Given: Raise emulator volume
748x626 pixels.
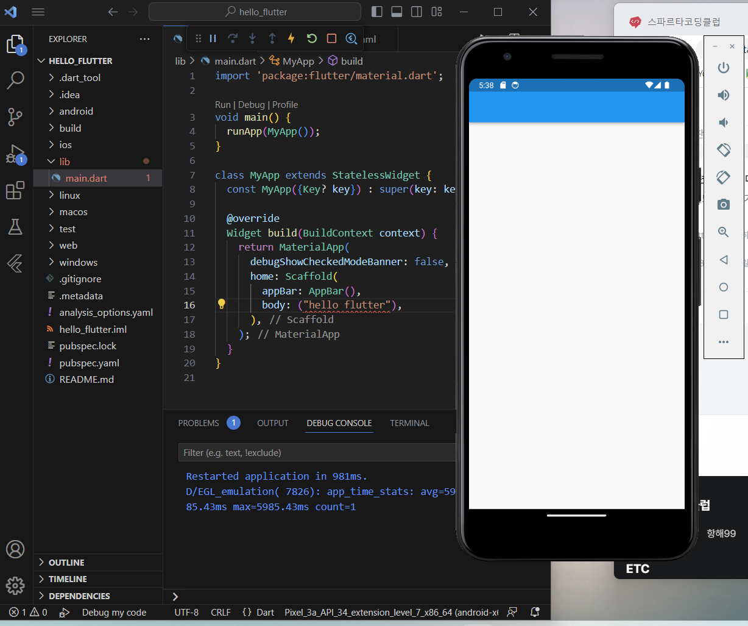Looking at the screenshot, I should (x=724, y=95).
